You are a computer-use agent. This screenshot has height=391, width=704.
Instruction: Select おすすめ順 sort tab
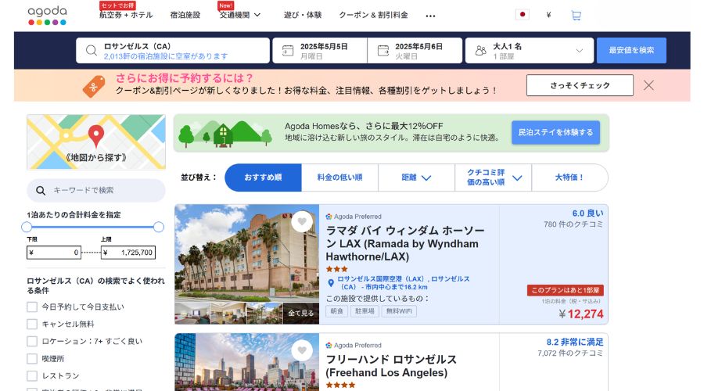(x=263, y=178)
